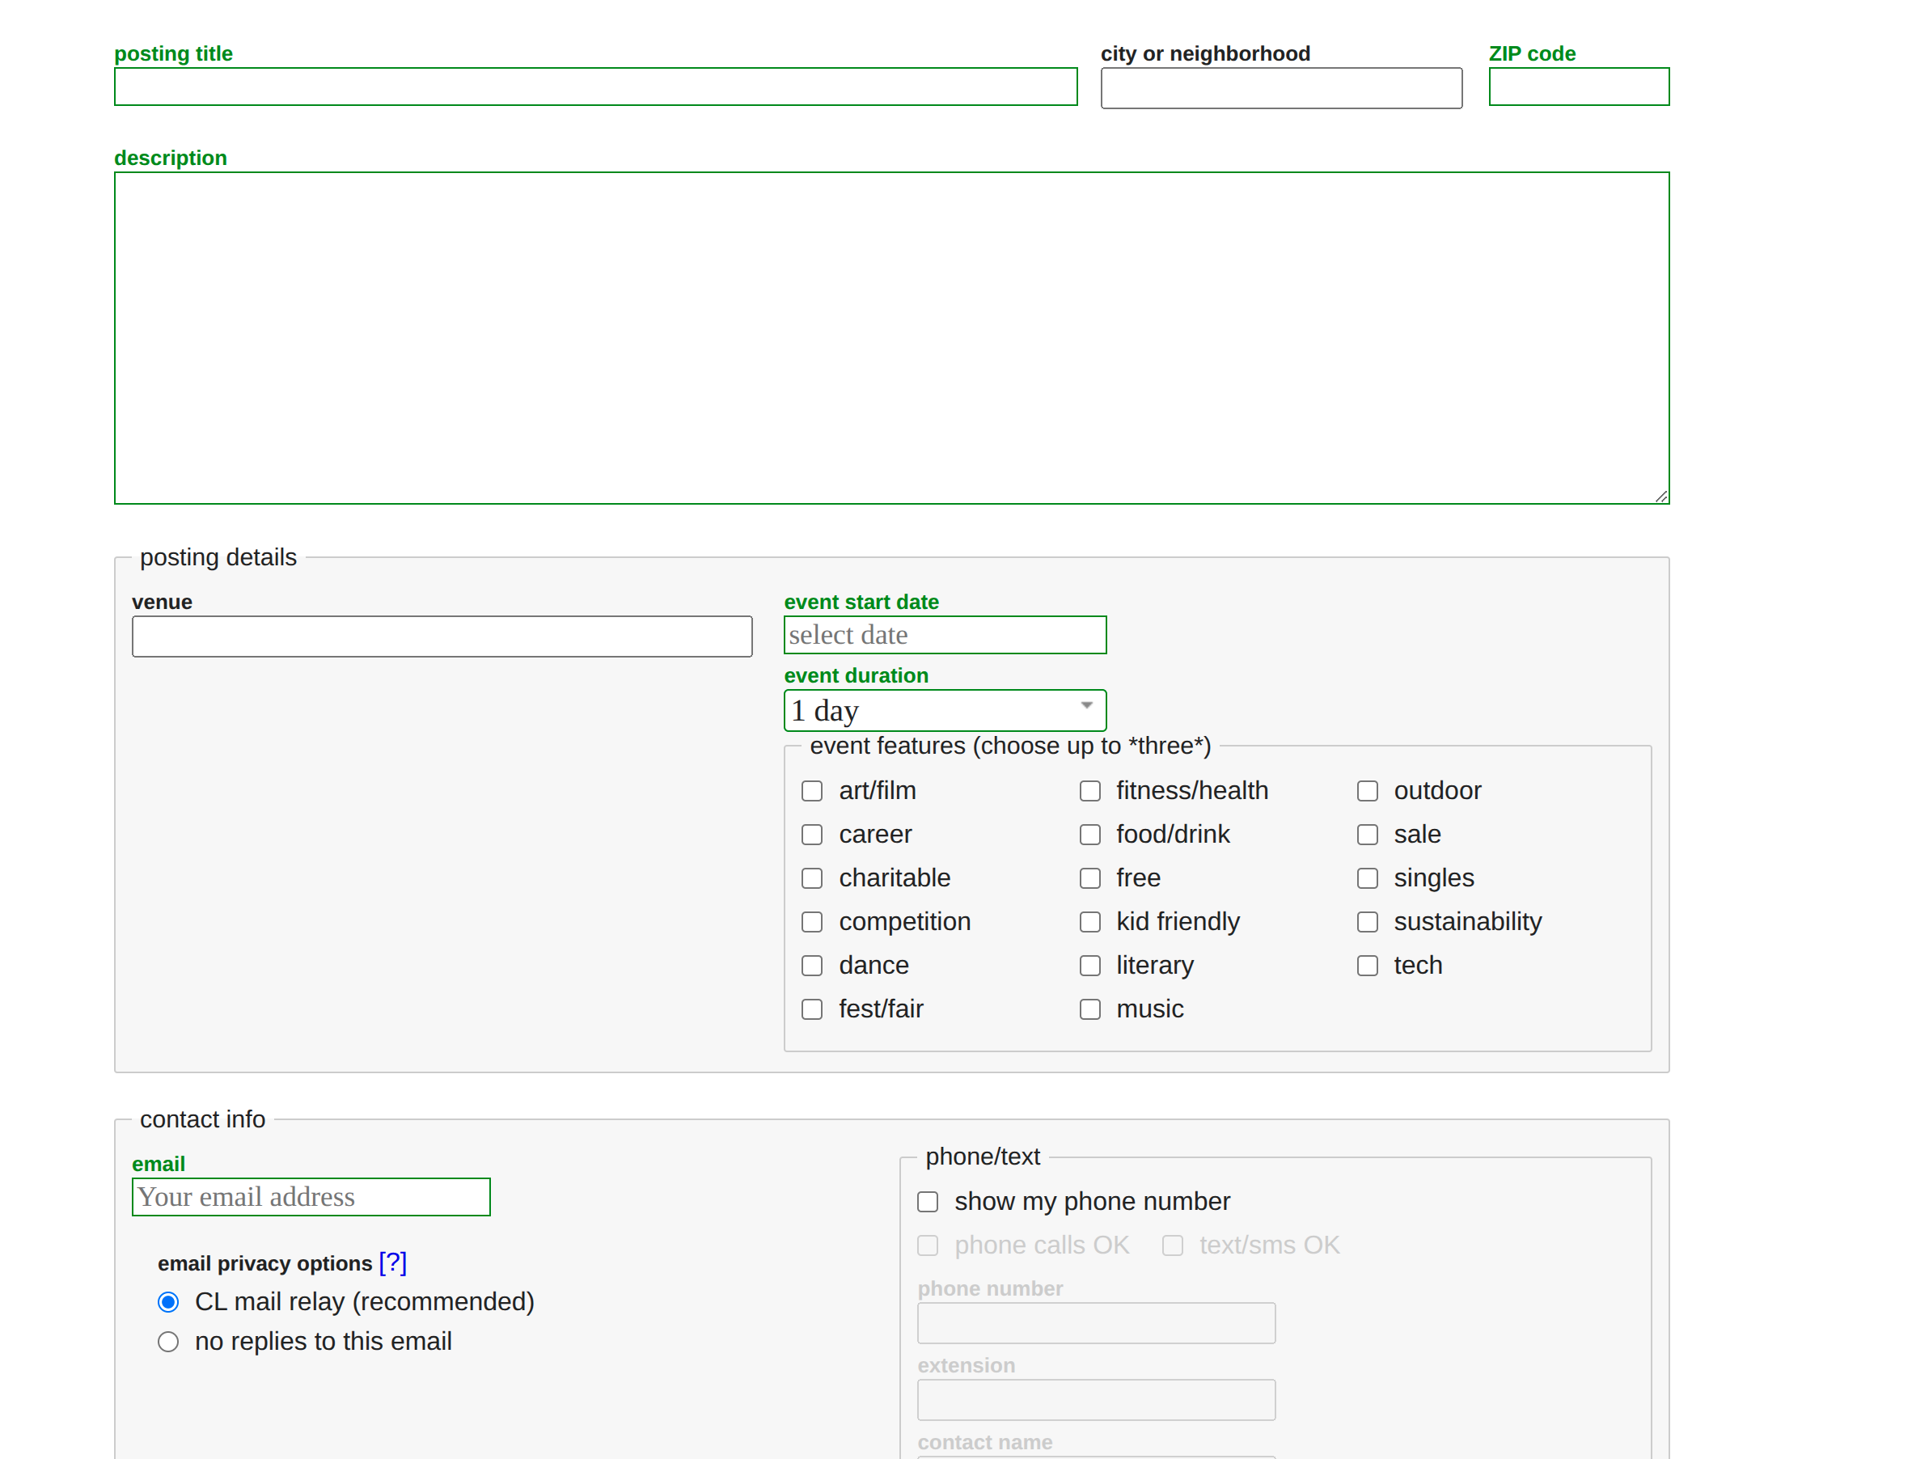Click the posting title field
This screenshot has width=1912, height=1459.
coord(594,87)
